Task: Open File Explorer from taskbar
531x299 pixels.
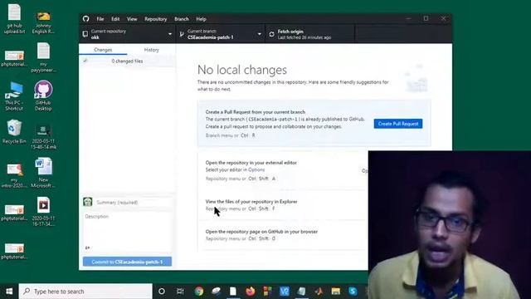Action: (335, 292)
